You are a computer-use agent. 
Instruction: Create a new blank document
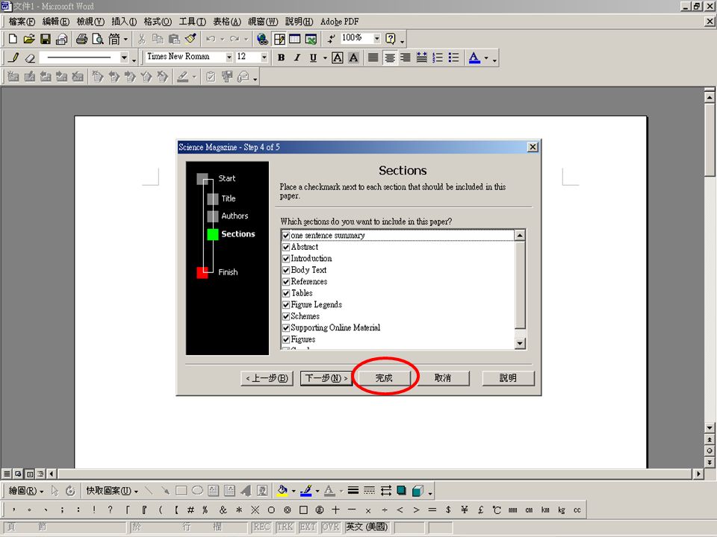13,39
